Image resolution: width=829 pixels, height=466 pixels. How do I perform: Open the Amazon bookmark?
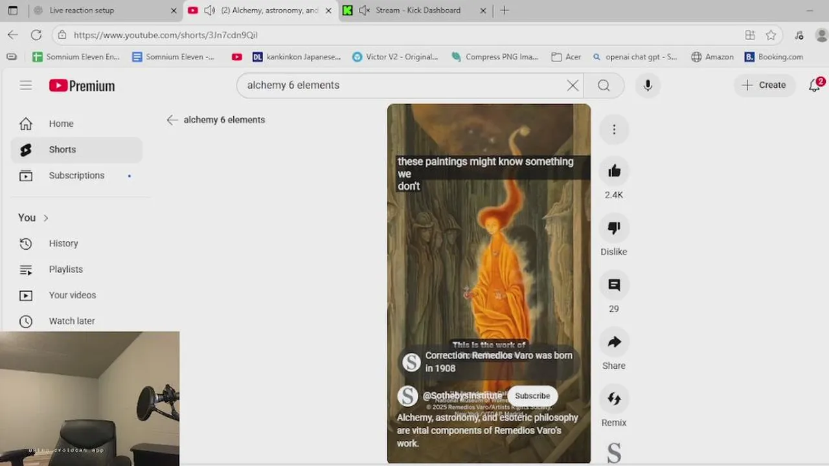click(712, 57)
